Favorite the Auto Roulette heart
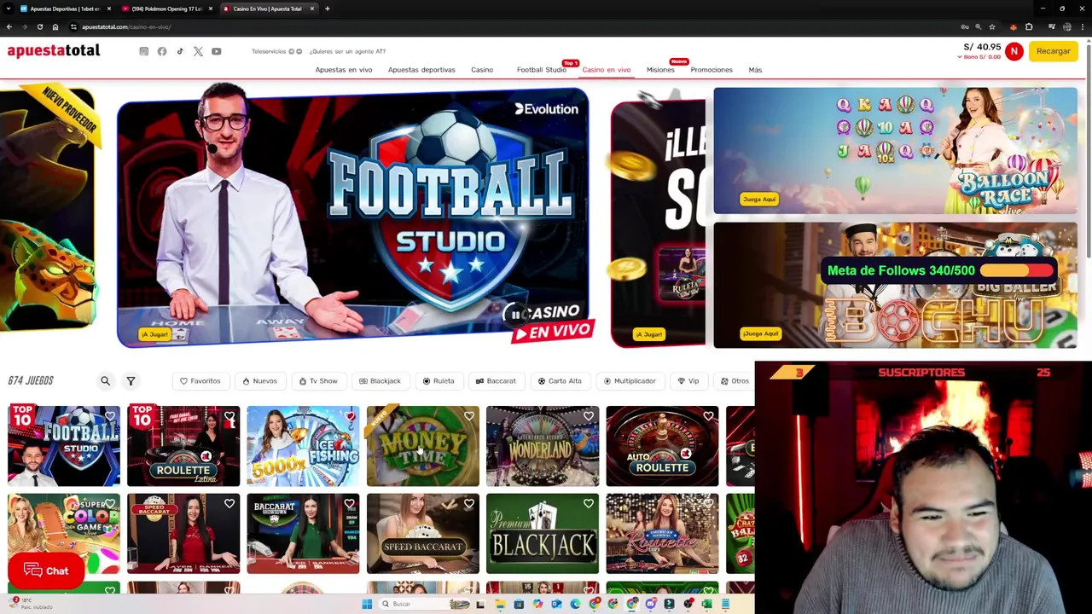The image size is (1092, 614). [x=708, y=416]
